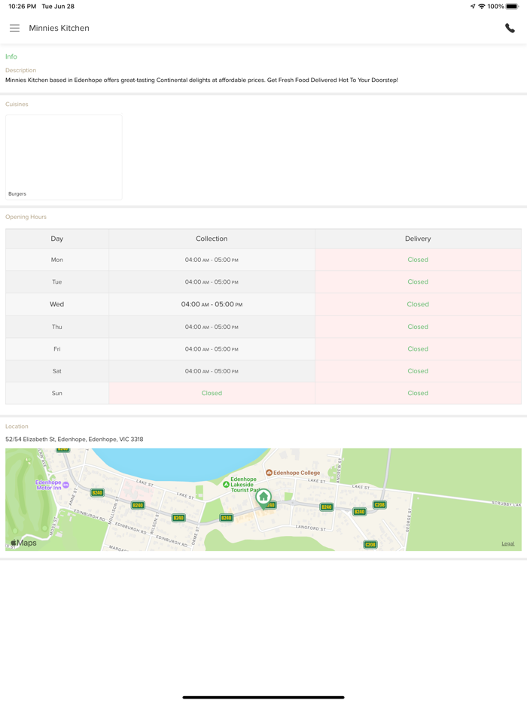This screenshot has width=527, height=703.
Task: Open the Legal link on map
Action: pos(508,543)
